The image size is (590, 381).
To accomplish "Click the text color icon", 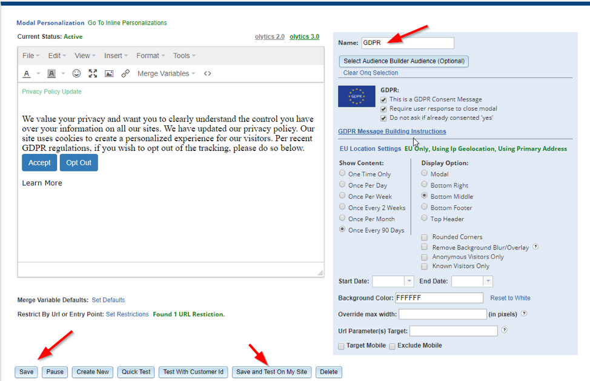I will tap(27, 74).
